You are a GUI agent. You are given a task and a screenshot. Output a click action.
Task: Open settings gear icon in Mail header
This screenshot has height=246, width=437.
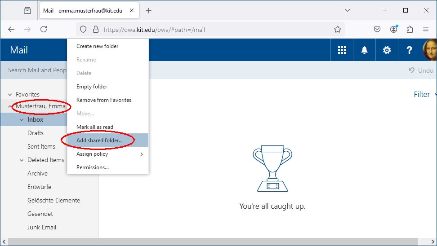click(387, 50)
